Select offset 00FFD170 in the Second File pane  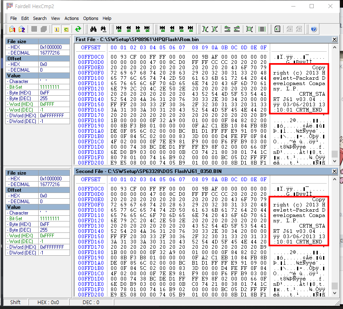pos(91,247)
